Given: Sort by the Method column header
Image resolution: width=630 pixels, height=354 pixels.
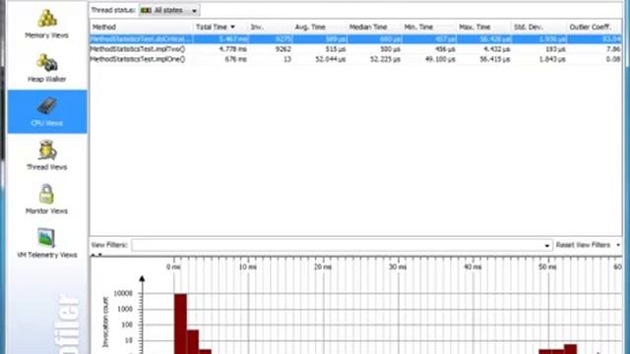Looking at the screenshot, I should [141, 28].
